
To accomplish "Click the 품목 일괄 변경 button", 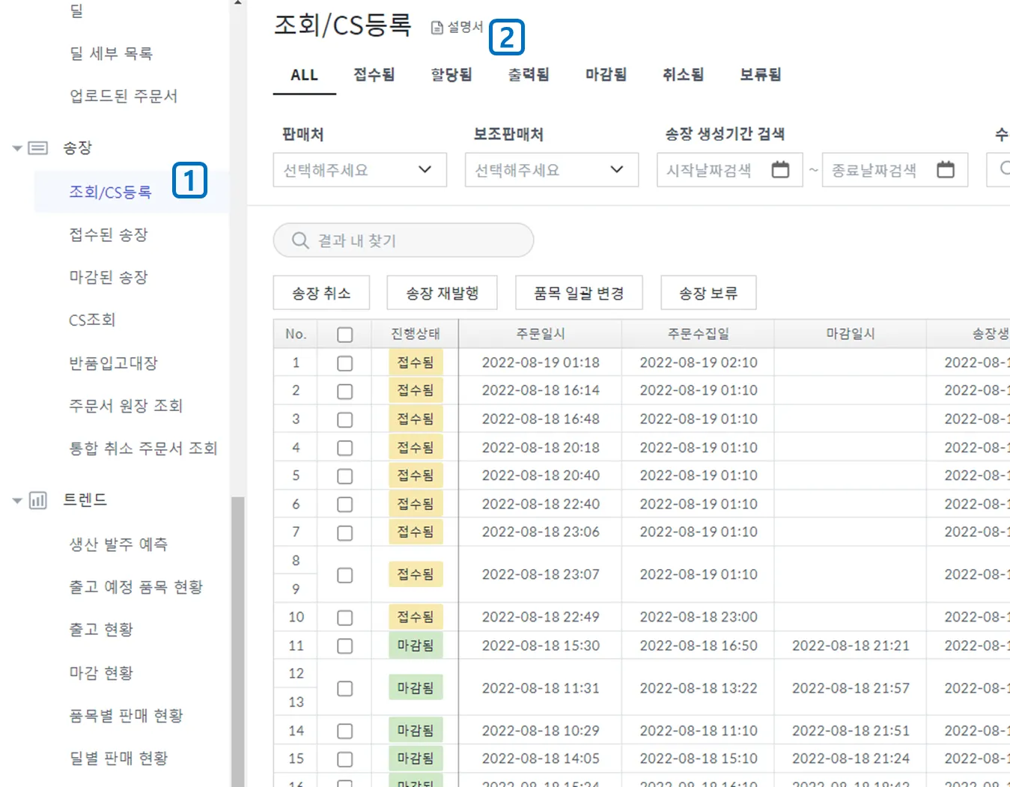I will click(x=579, y=293).
